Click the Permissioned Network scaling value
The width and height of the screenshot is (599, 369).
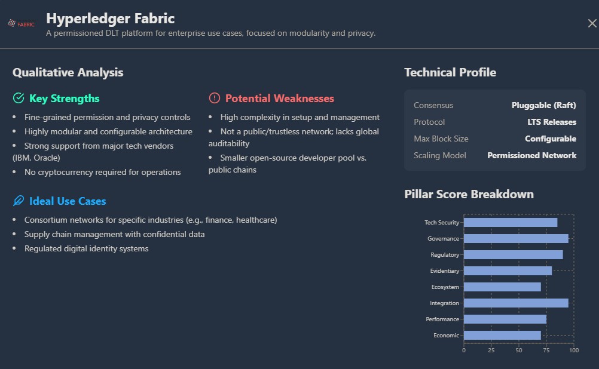click(531, 156)
